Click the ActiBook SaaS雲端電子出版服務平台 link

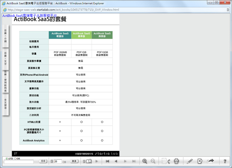coord(29,15)
